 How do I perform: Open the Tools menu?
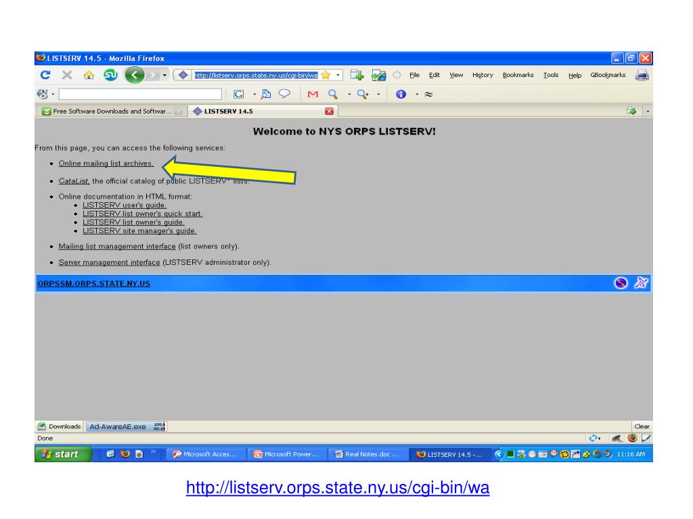tap(551, 75)
